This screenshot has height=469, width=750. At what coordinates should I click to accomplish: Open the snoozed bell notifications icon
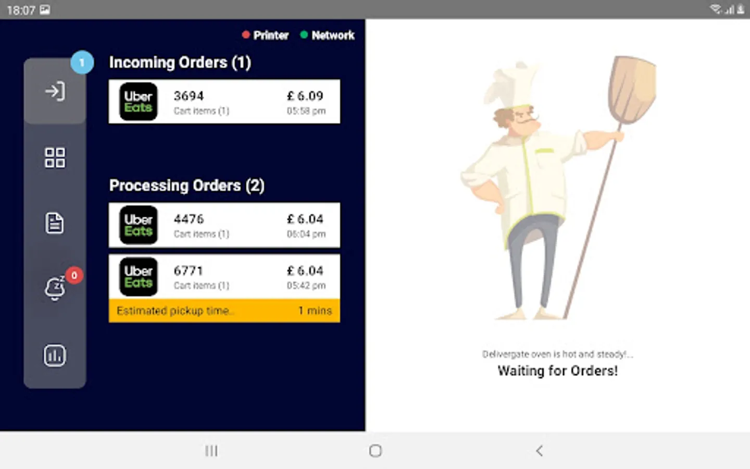click(x=55, y=288)
